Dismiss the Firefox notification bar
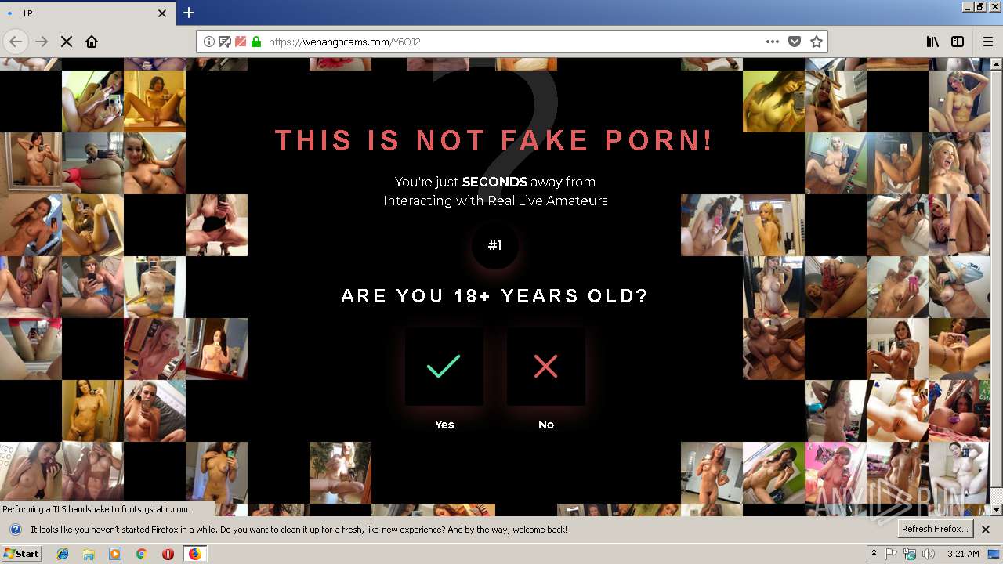 [986, 530]
